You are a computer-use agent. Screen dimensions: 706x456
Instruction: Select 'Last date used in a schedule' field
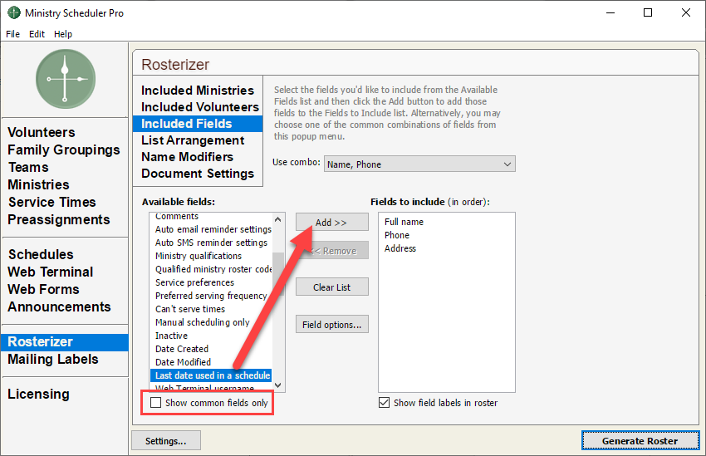click(211, 375)
